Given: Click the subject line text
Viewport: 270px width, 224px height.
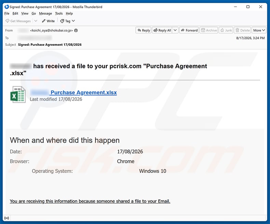Looking at the screenshot, I should click(50, 44).
